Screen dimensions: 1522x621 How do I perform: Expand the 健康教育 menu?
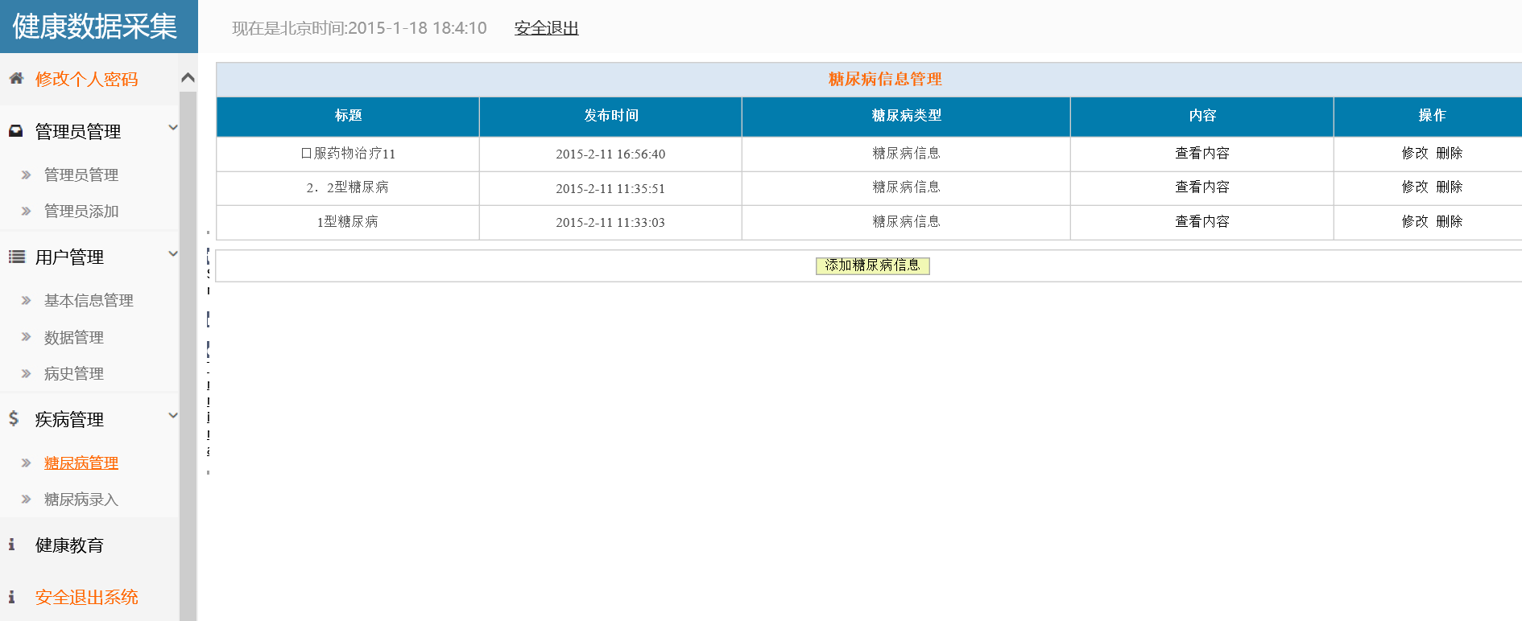69,545
